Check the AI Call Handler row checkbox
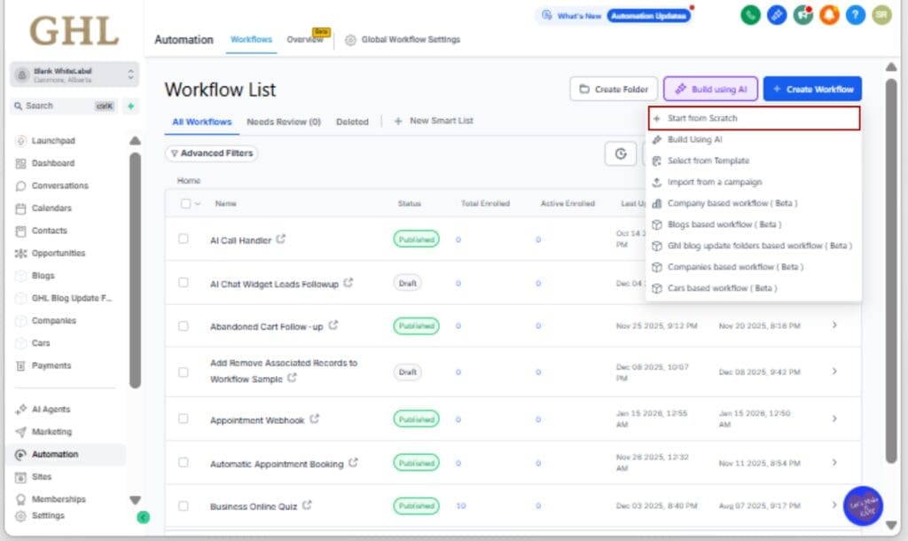This screenshot has width=908, height=541. tap(183, 239)
